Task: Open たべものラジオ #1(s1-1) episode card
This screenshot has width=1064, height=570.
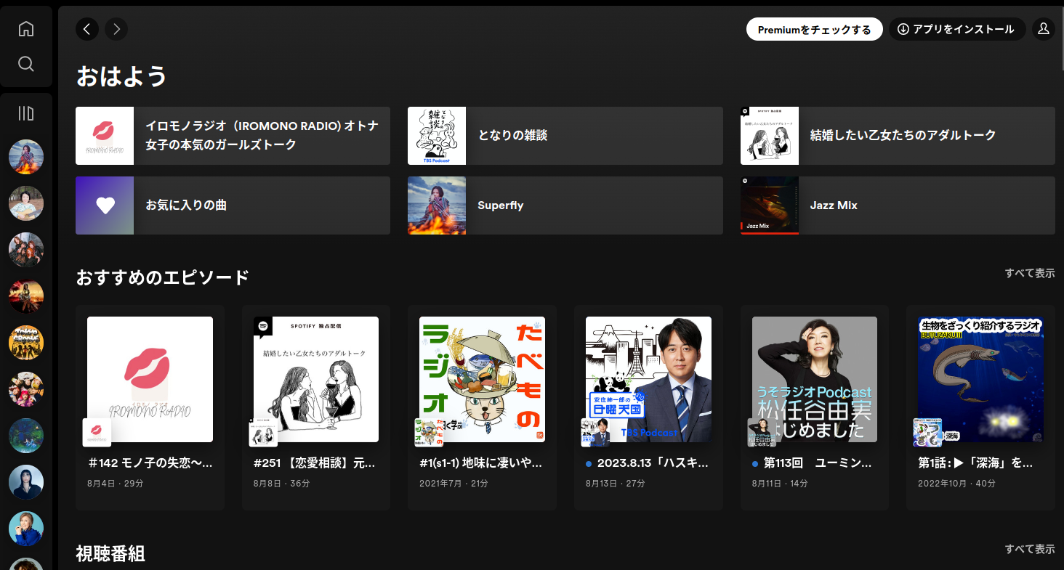Action: point(482,407)
